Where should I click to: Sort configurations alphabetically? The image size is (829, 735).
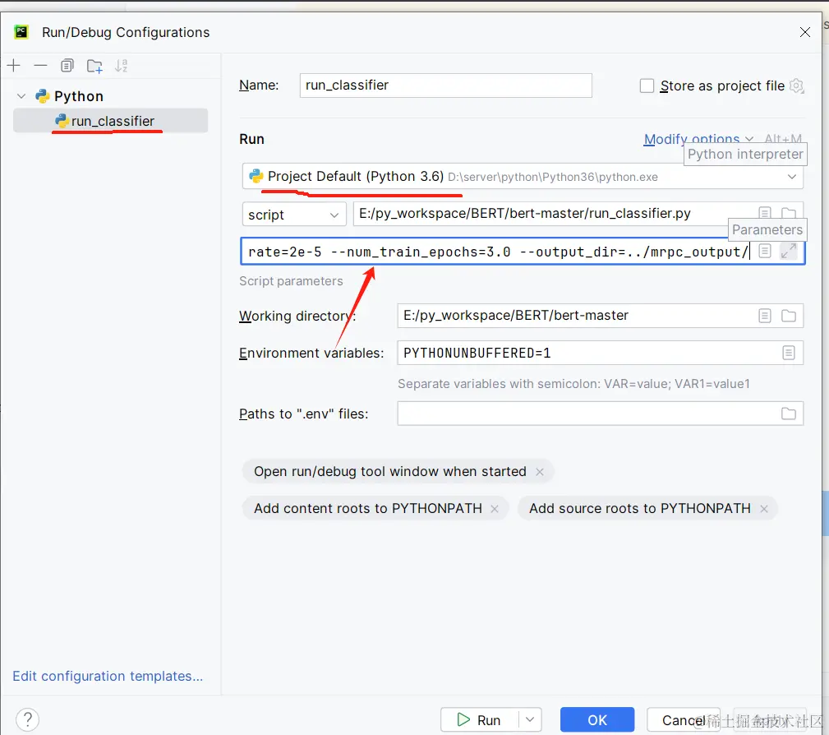coord(122,66)
